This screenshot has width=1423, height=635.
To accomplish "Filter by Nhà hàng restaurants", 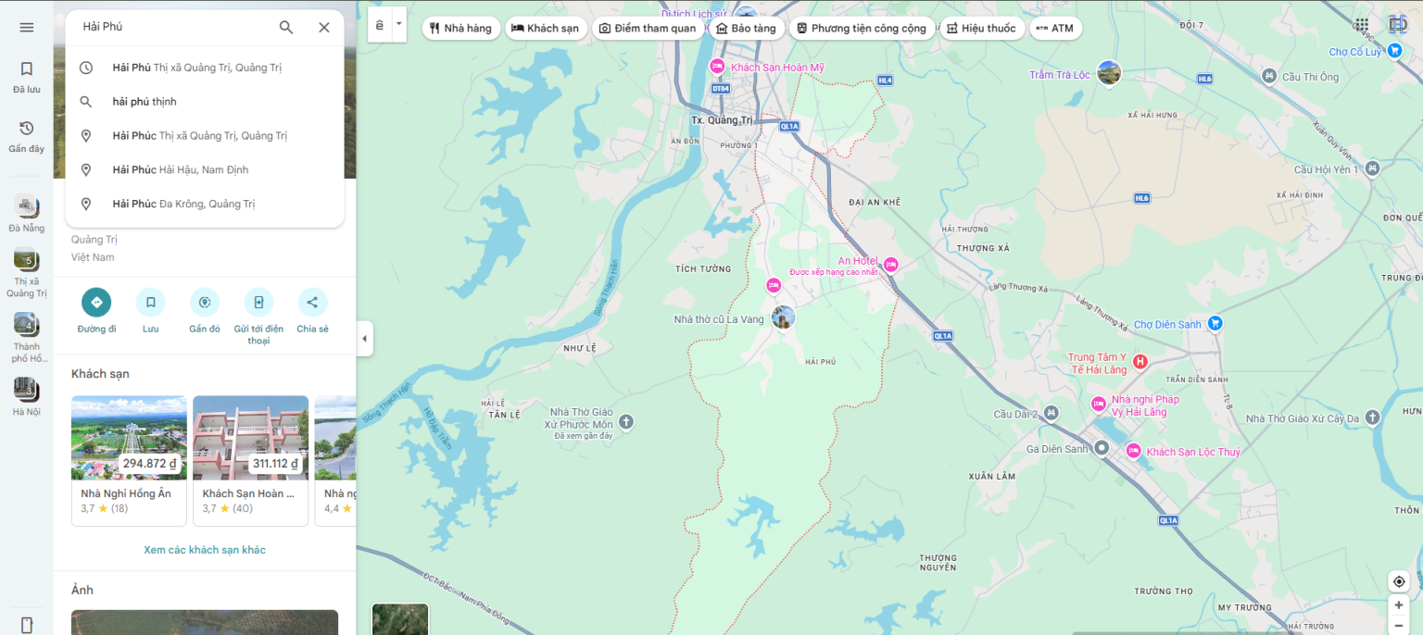I will (x=461, y=29).
